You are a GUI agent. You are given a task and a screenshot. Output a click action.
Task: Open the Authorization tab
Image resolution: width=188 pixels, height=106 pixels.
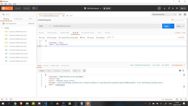52,33
